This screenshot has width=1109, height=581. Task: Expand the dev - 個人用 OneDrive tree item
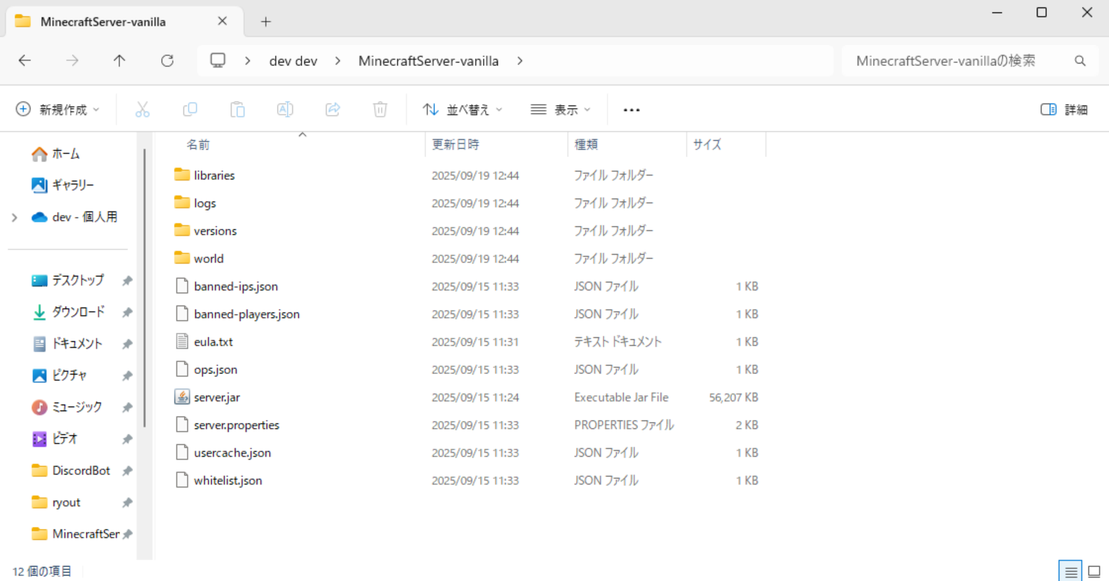click(x=15, y=217)
